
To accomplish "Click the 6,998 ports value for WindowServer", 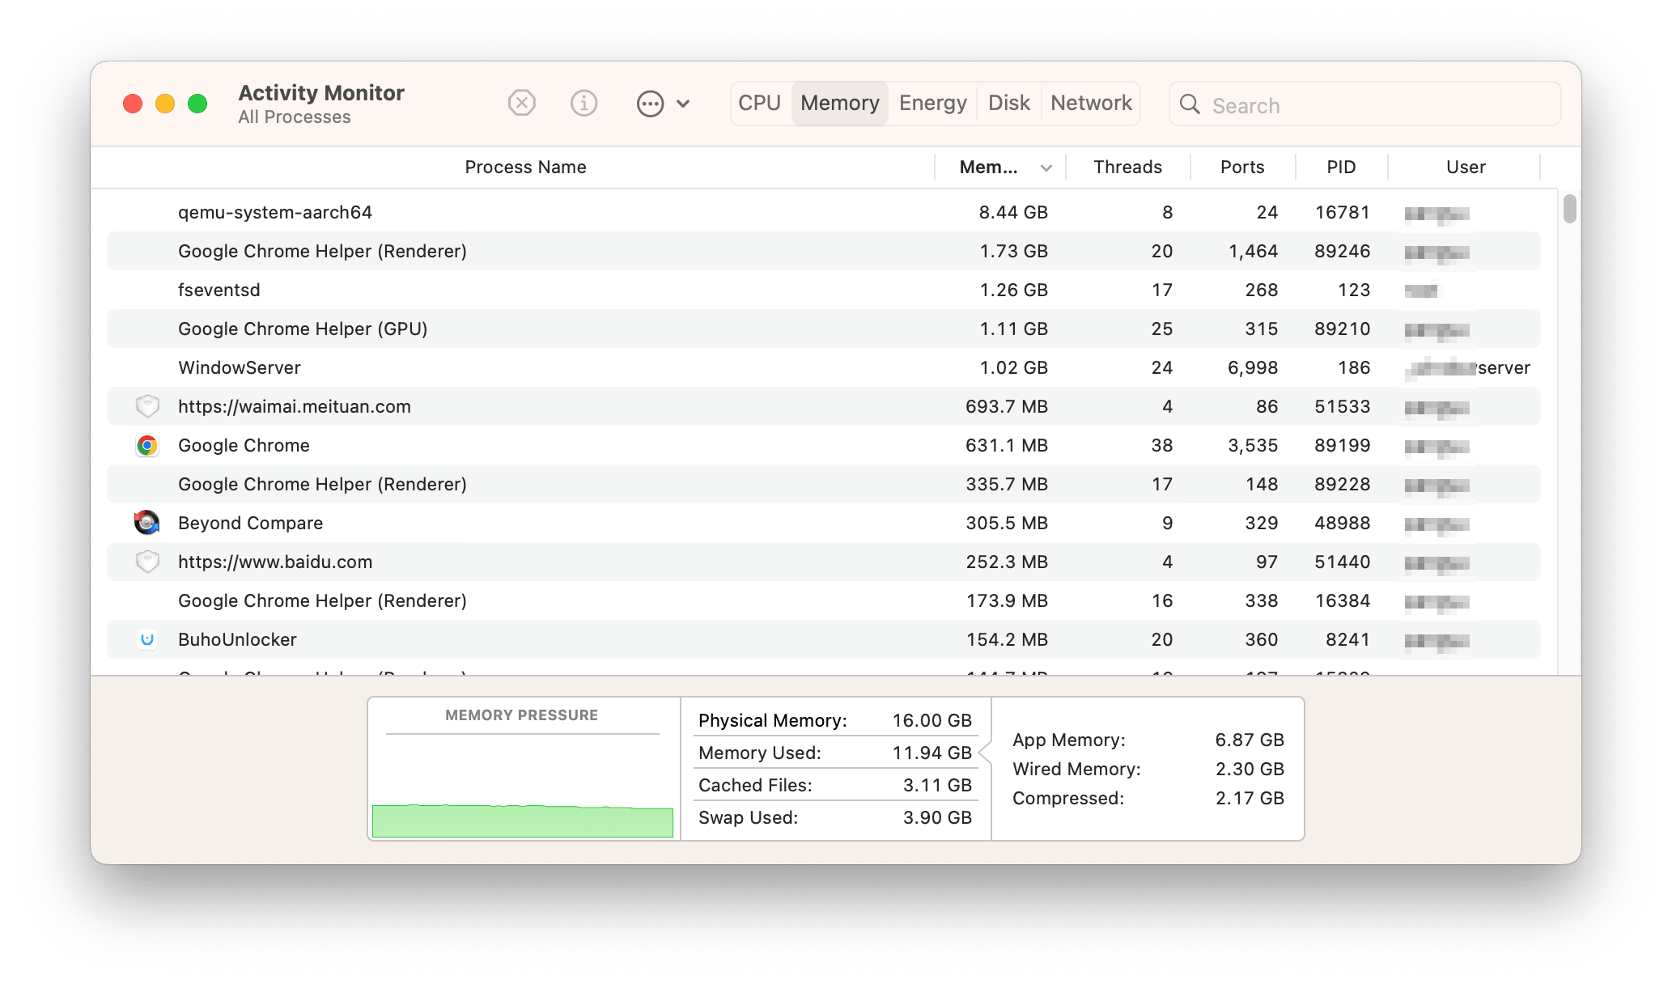I will pos(1252,367).
